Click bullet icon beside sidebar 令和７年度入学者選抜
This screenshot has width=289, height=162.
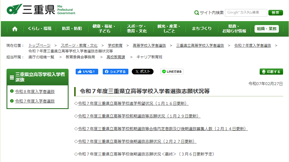[12, 101]
